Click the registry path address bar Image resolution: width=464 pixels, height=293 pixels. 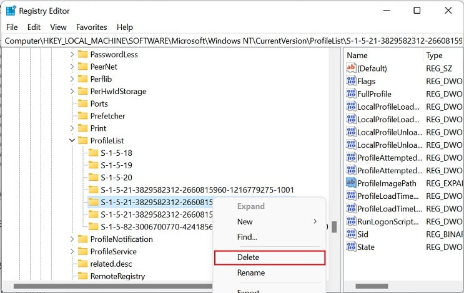click(232, 41)
